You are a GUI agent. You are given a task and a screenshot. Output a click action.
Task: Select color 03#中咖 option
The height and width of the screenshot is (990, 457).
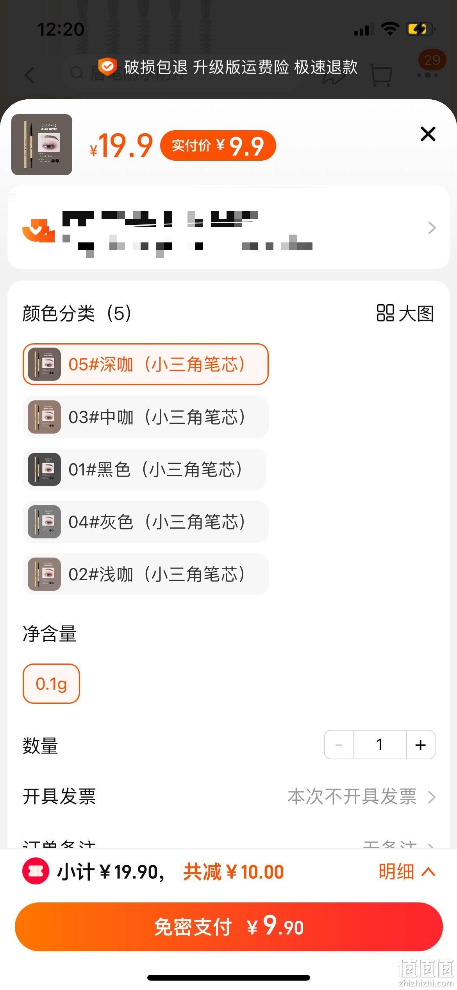tap(145, 417)
